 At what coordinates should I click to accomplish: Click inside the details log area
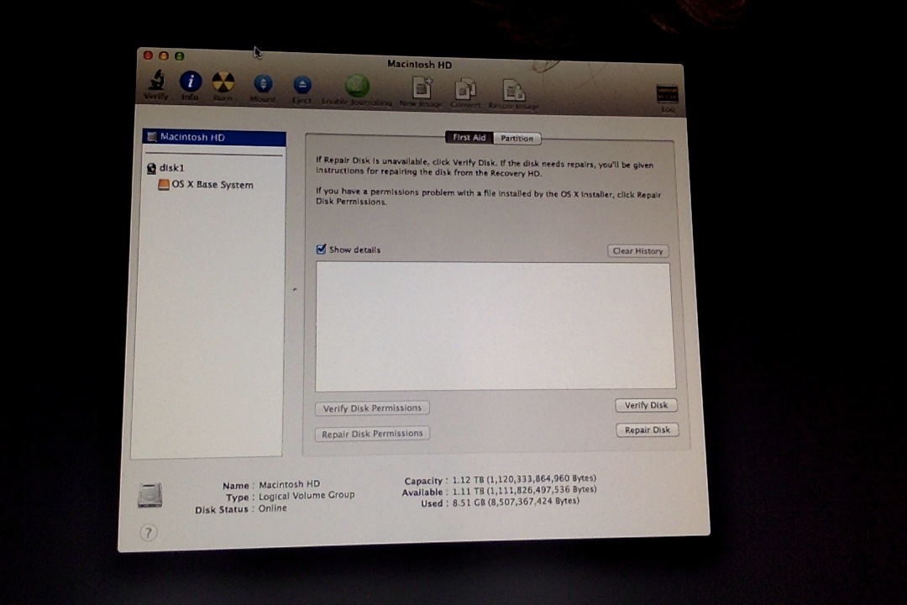(x=495, y=326)
